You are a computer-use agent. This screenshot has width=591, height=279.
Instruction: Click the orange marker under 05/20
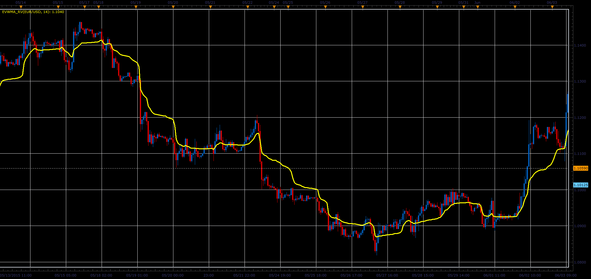click(x=173, y=7)
